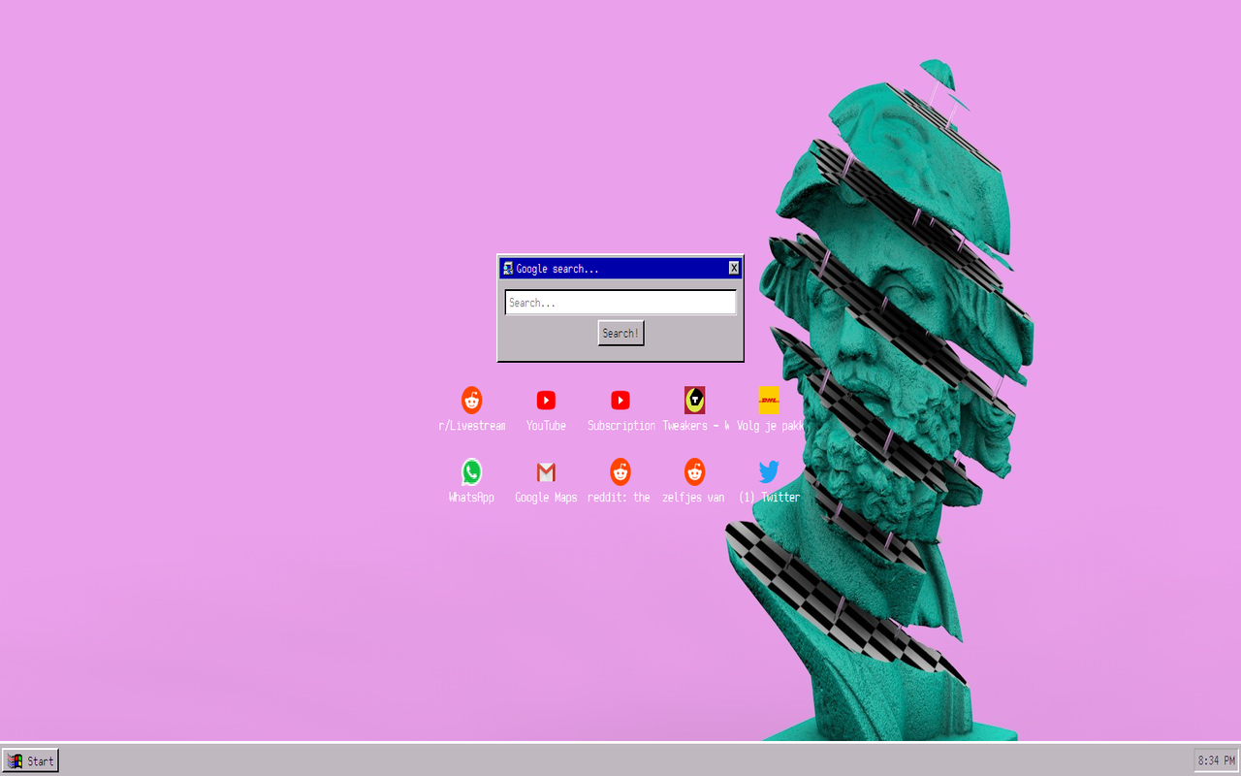The image size is (1241, 776).
Task: Launch the YouTube shortcut
Action: click(x=546, y=400)
